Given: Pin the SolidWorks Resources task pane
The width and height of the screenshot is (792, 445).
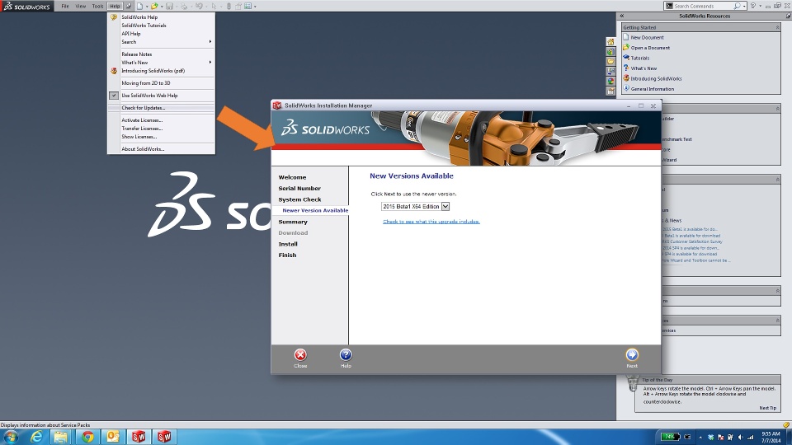Looking at the screenshot, I should pyautogui.click(x=787, y=16).
